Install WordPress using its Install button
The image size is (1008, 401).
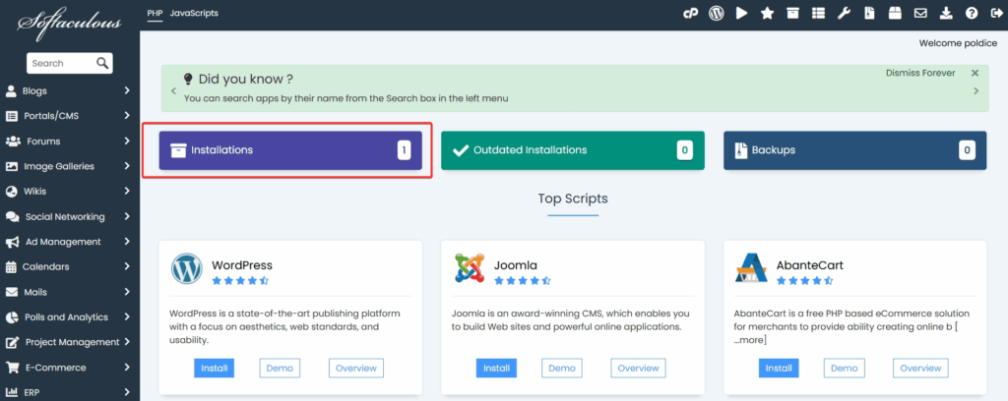(x=214, y=368)
